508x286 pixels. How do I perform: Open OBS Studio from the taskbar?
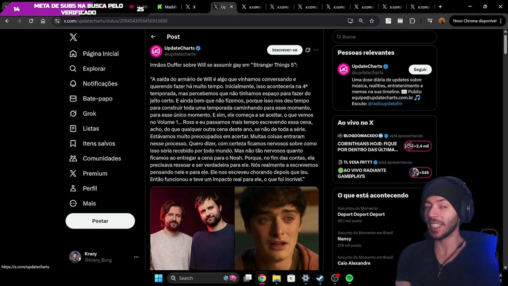point(335,278)
